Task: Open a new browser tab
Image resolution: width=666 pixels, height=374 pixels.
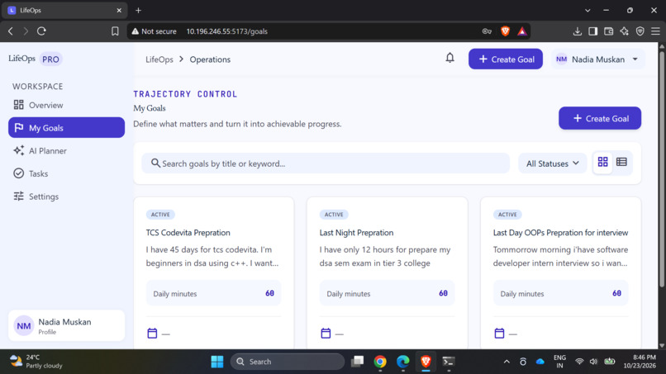Action: pos(138,10)
